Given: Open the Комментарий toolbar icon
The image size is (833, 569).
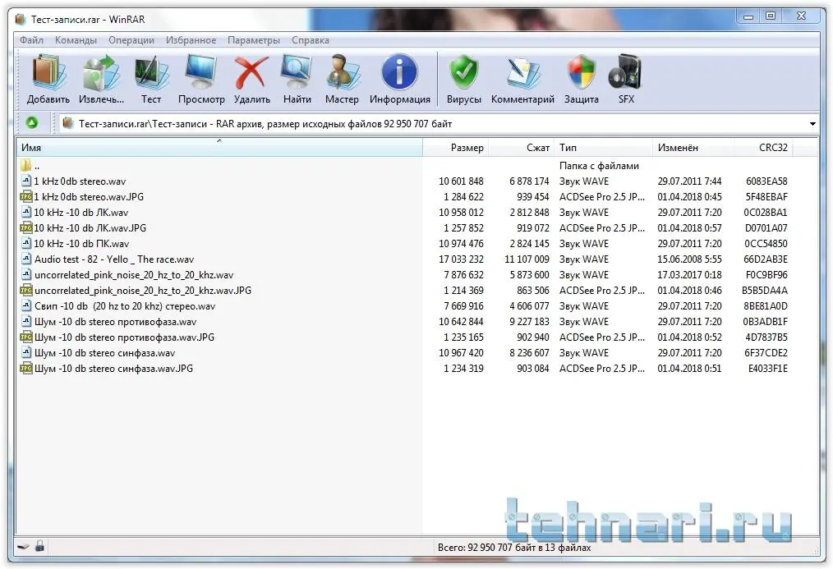Looking at the screenshot, I should [x=522, y=72].
